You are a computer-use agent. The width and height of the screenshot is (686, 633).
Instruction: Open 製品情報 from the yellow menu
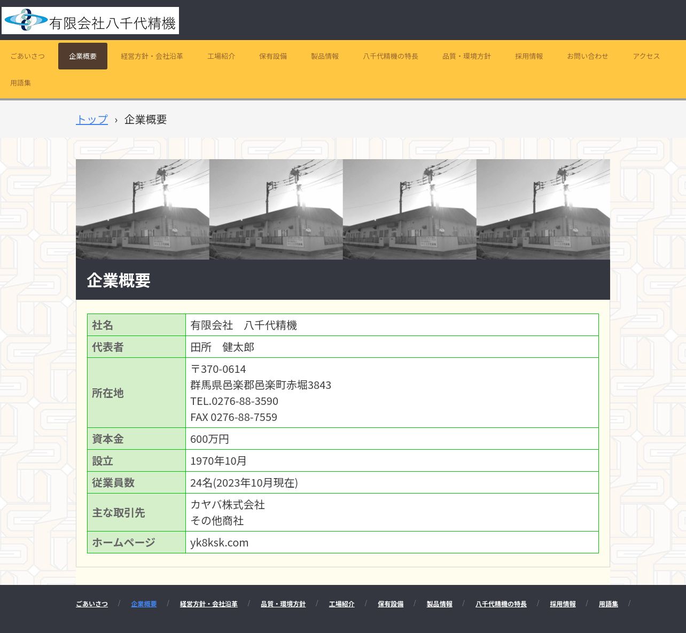pyautogui.click(x=325, y=56)
